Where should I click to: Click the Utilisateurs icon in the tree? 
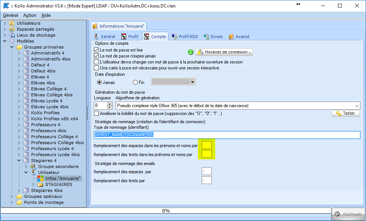(12, 23)
